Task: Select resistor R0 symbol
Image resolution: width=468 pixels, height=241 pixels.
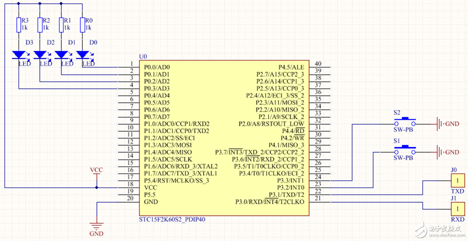Action: click(x=82, y=24)
